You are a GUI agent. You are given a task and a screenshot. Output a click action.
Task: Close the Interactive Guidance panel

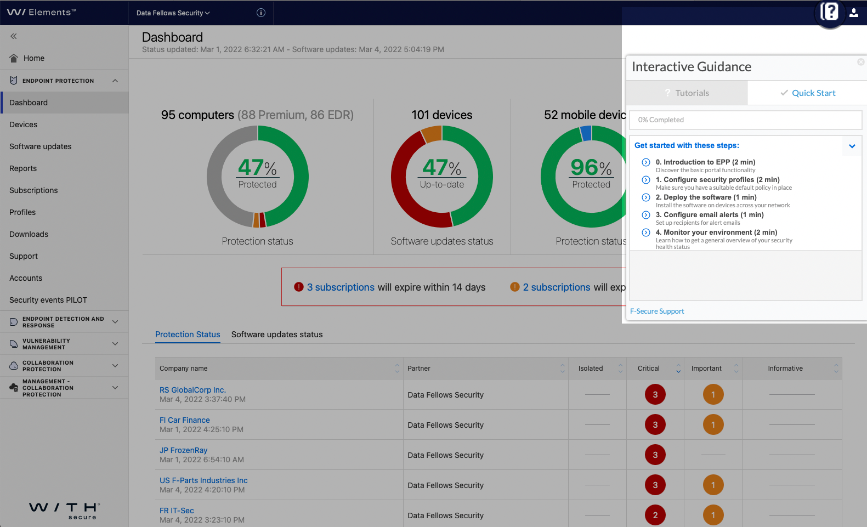pyautogui.click(x=860, y=62)
